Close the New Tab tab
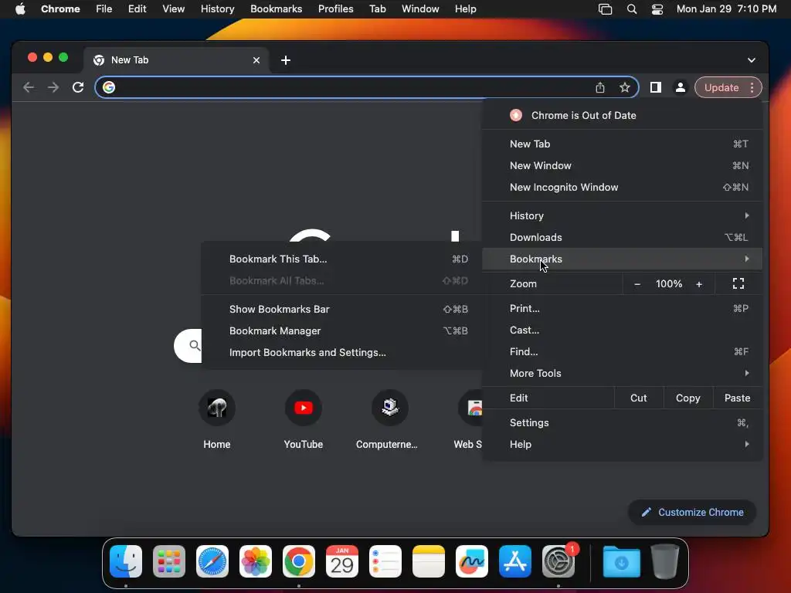The width and height of the screenshot is (791, 593). pos(256,60)
